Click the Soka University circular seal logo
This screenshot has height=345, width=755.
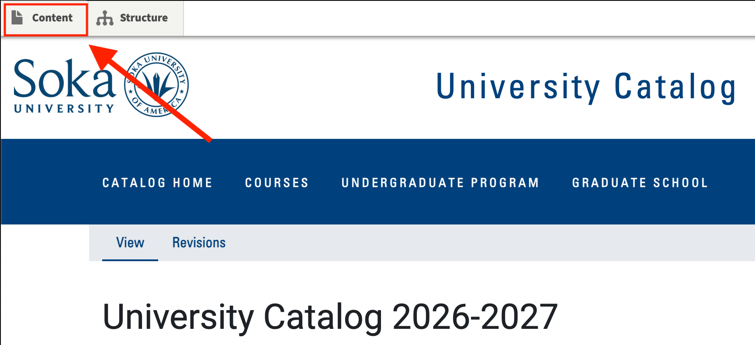156,85
